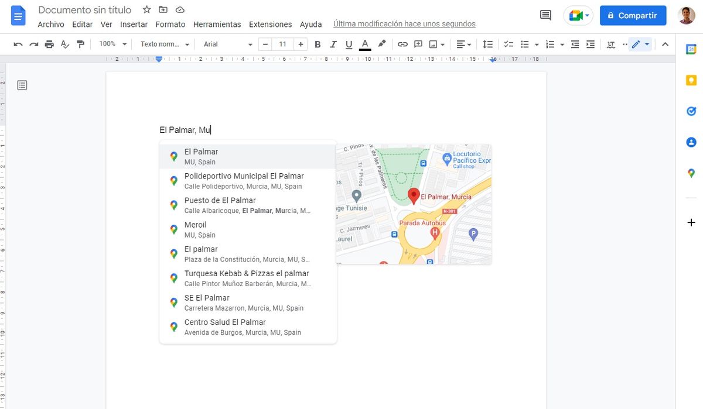Select Polideportivo Municipal El Palmar suggestion

(243, 180)
